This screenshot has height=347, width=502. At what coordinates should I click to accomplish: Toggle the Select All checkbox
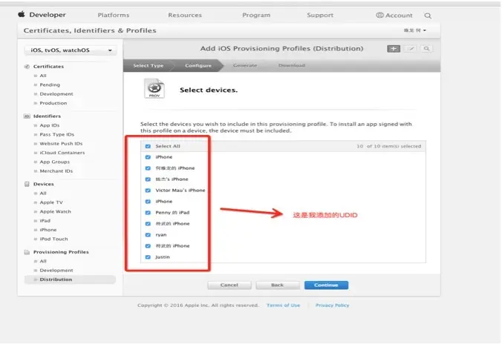coord(148,146)
